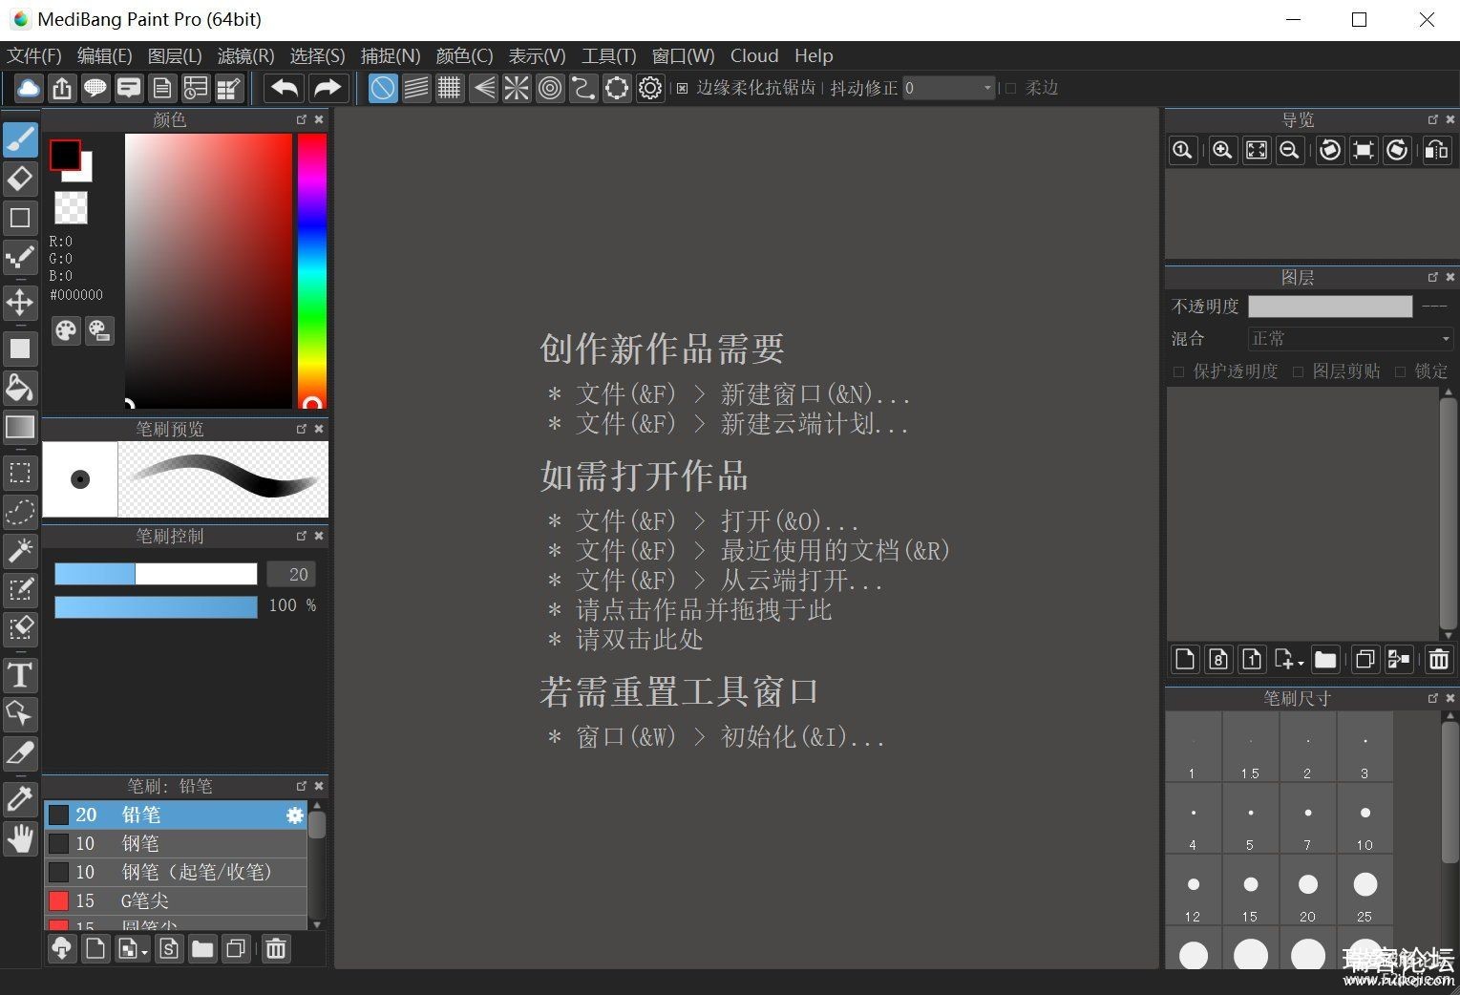The width and height of the screenshot is (1460, 995).
Task: Pick the Hand pan tool
Action: 20,838
